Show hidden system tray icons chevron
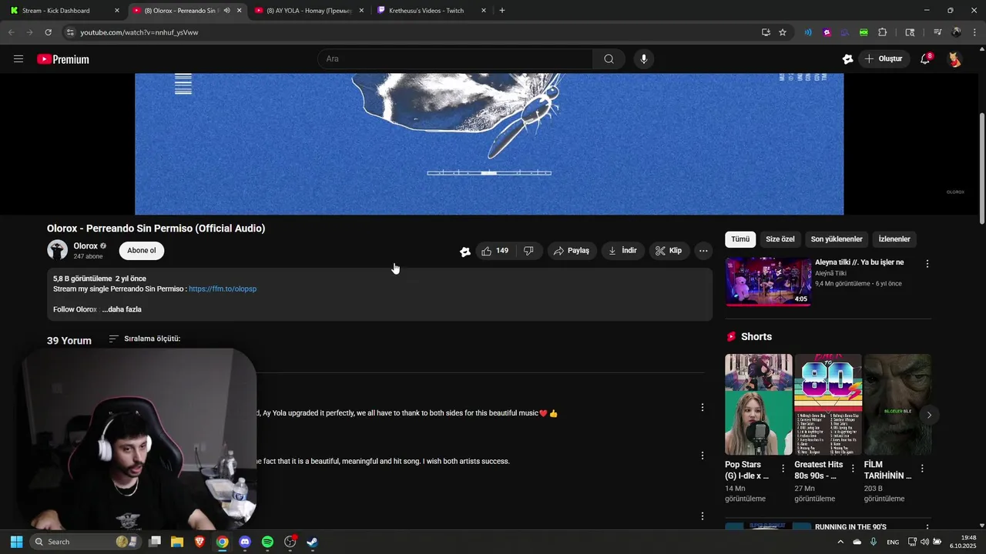This screenshot has height=554, width=986. (x=840, y=542)
